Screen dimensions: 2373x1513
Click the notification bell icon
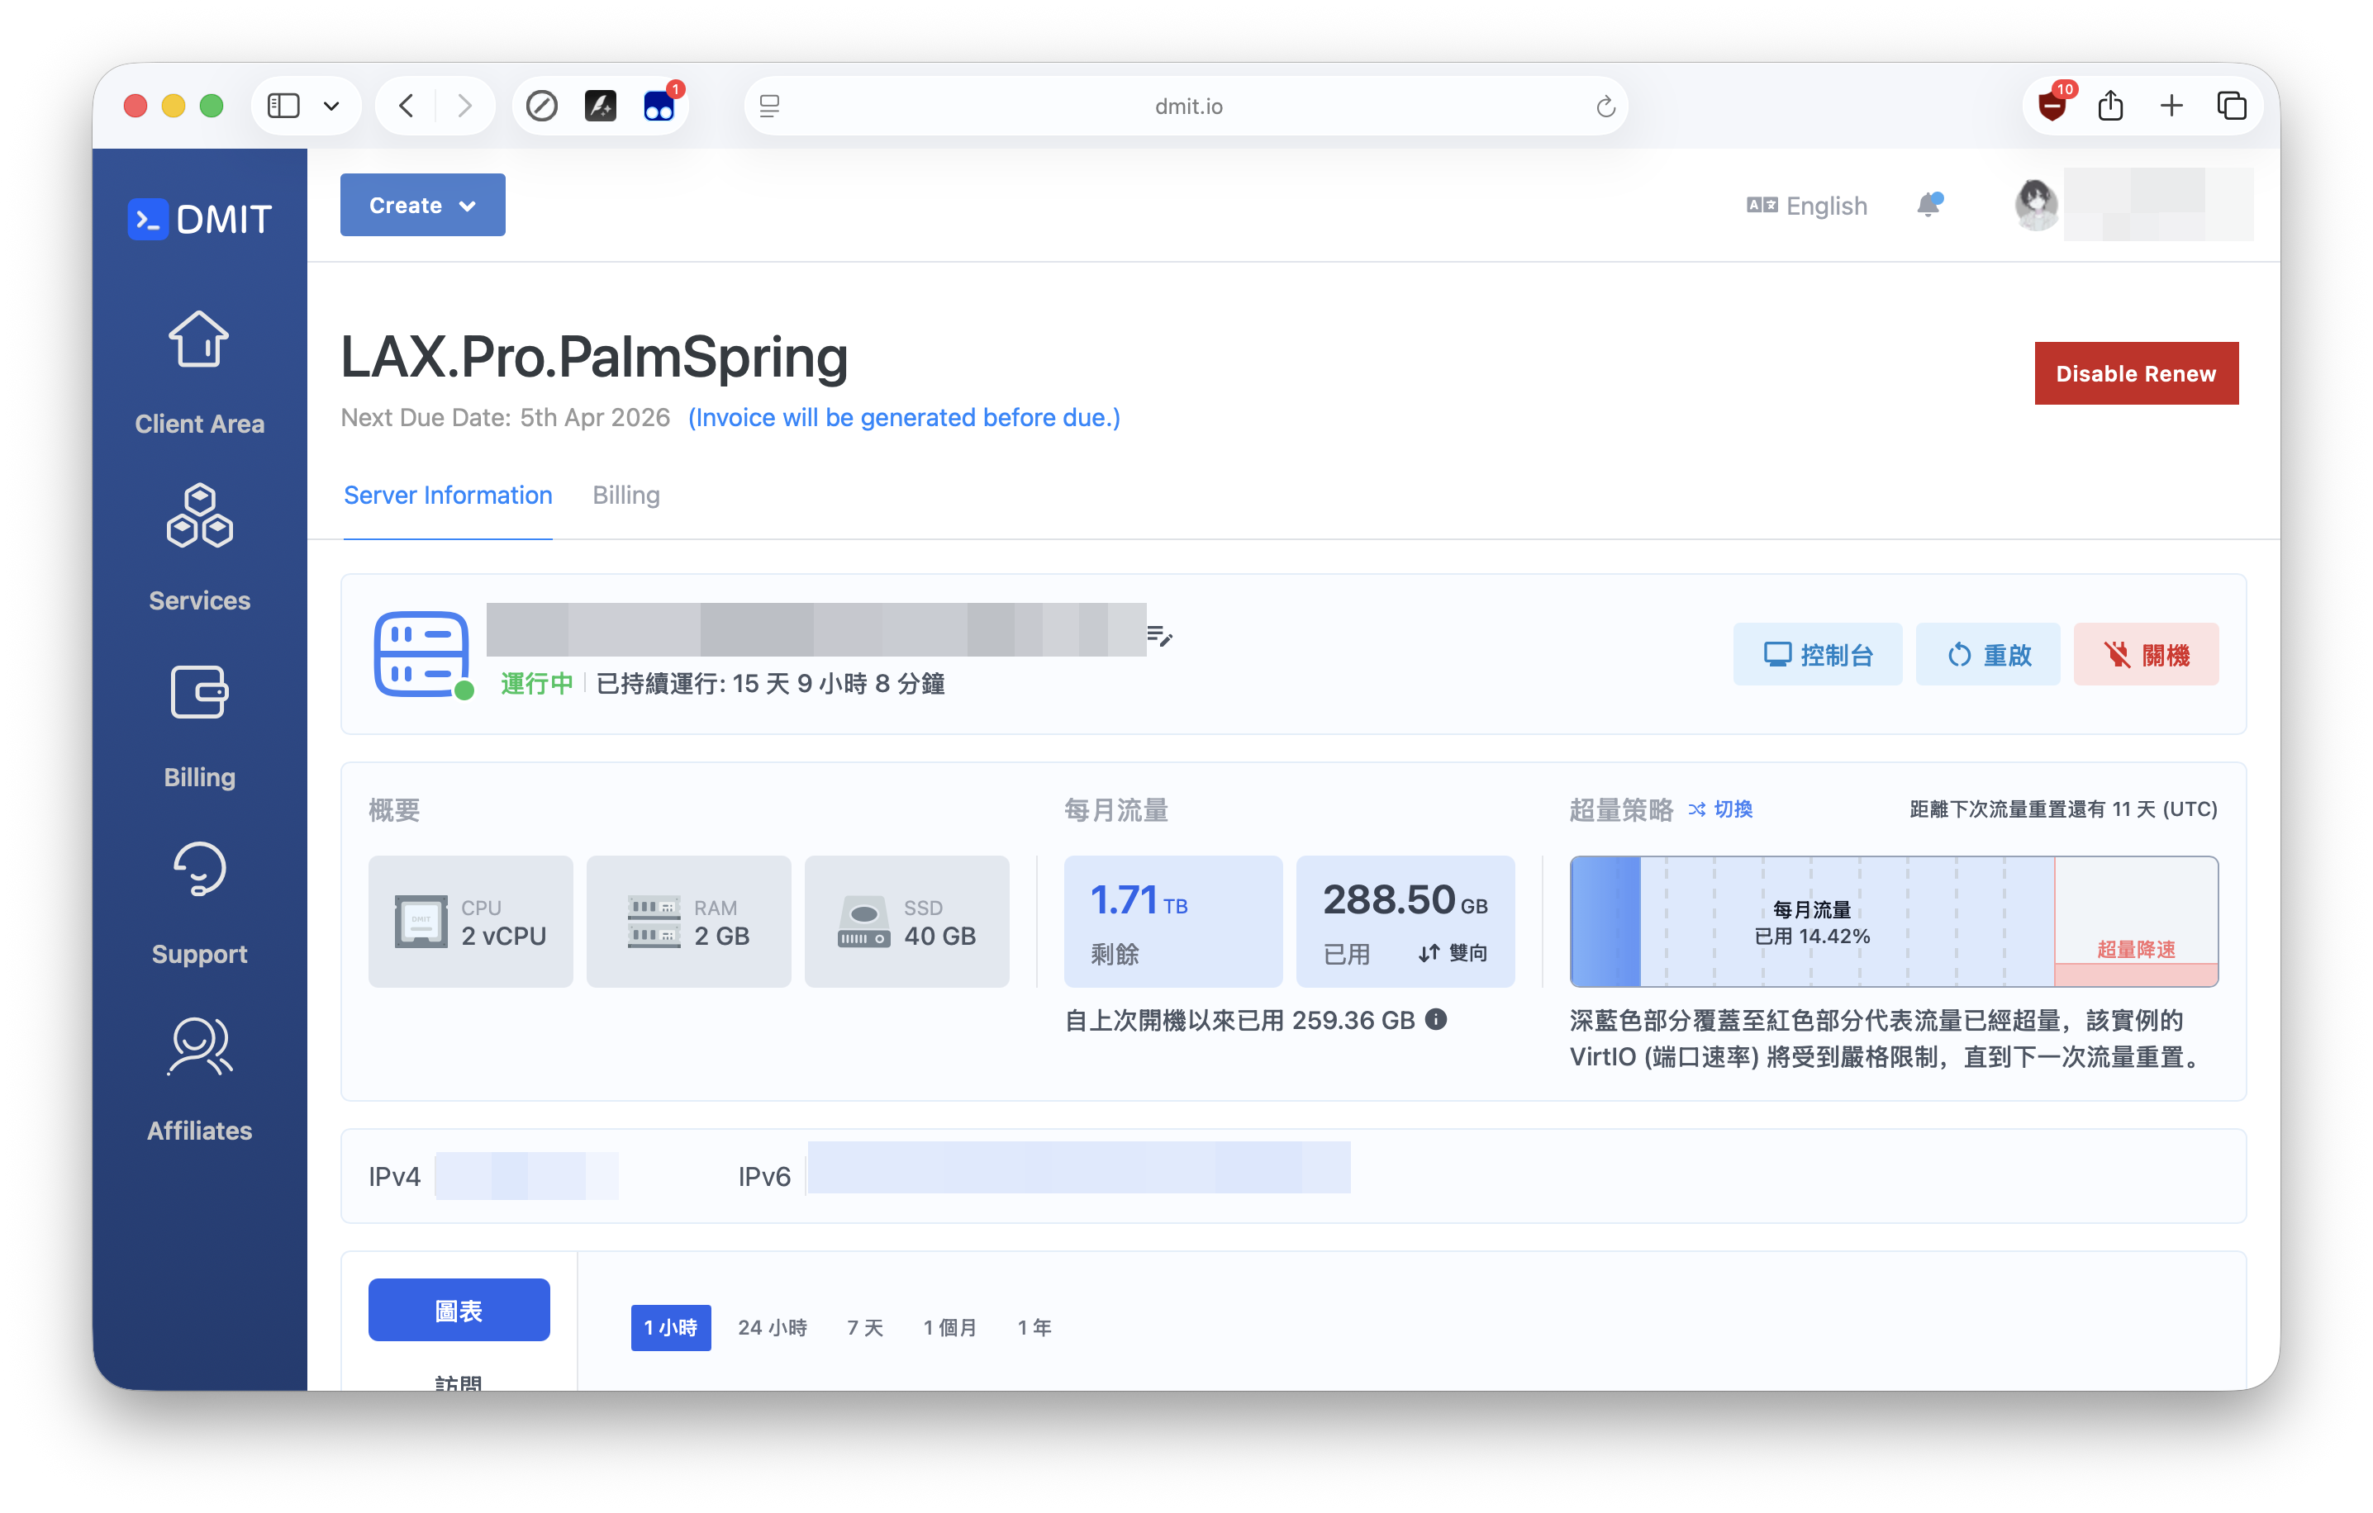1928,205
